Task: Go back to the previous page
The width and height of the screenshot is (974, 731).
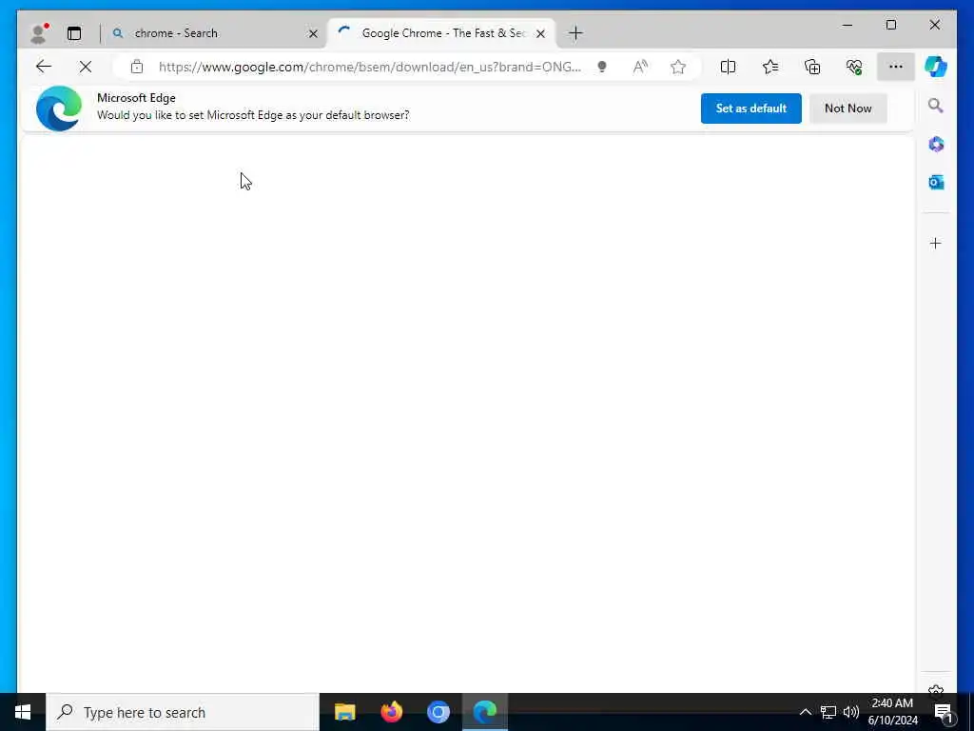Action: click(x=44, y=67)
